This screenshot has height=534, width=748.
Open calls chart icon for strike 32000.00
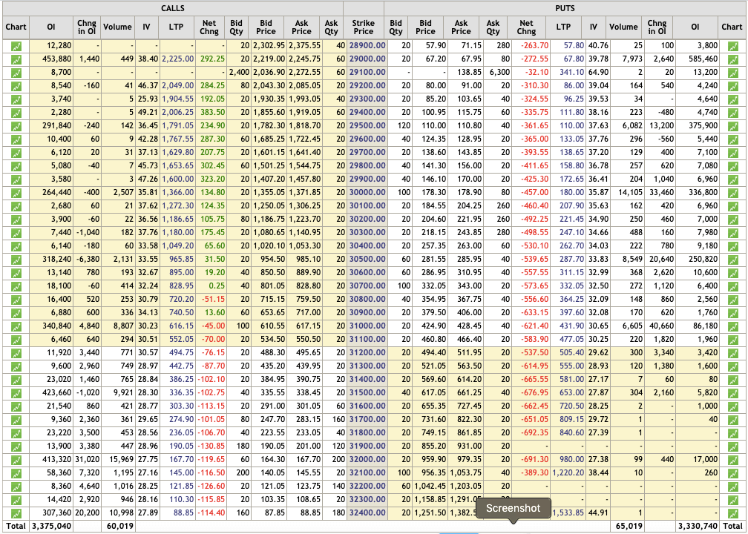pos(16,460)
